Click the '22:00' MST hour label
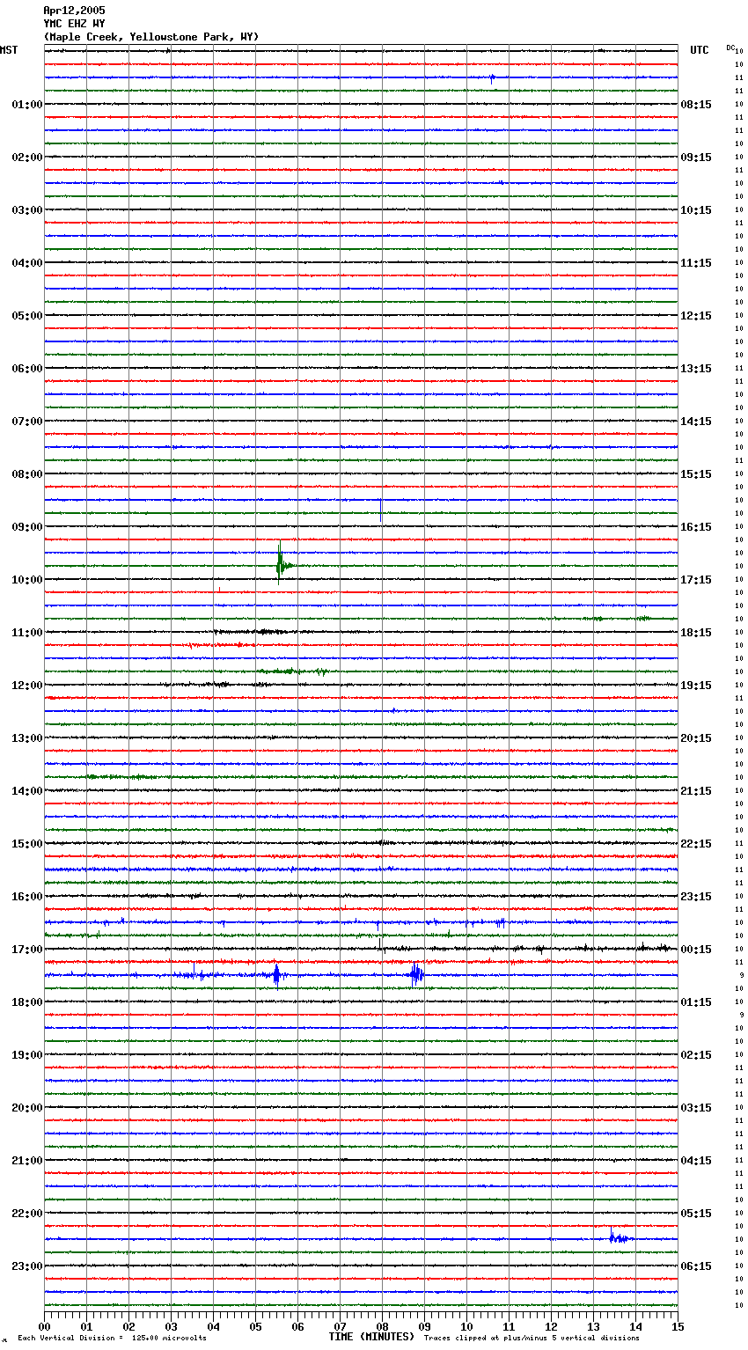This screenshot has width=748, height=1350. tap(26, 1214)
